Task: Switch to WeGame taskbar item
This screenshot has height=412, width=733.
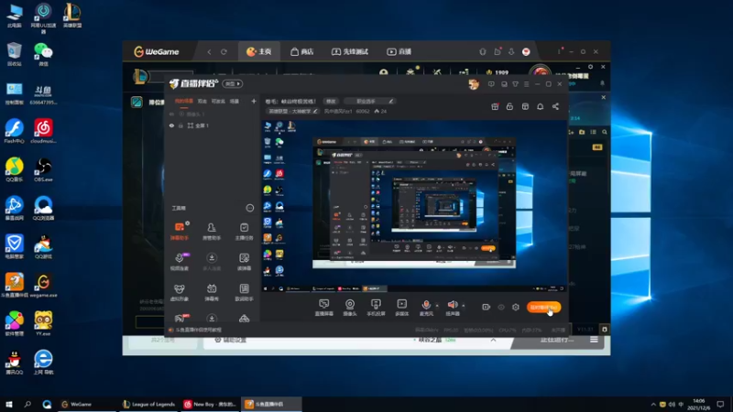Action: [x=86, y=404]
